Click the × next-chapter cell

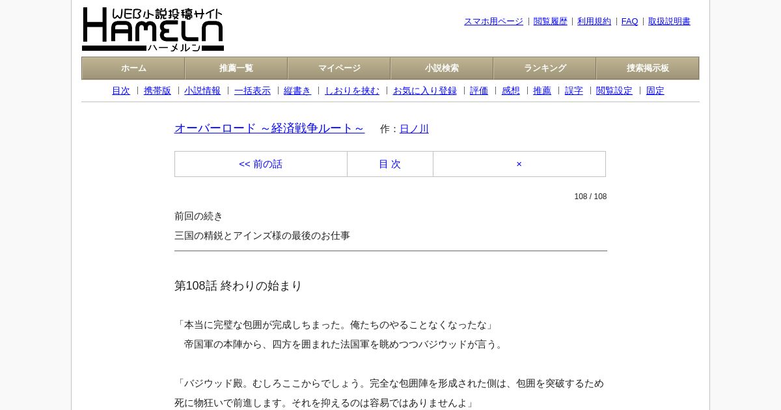(x=519, y=164)
